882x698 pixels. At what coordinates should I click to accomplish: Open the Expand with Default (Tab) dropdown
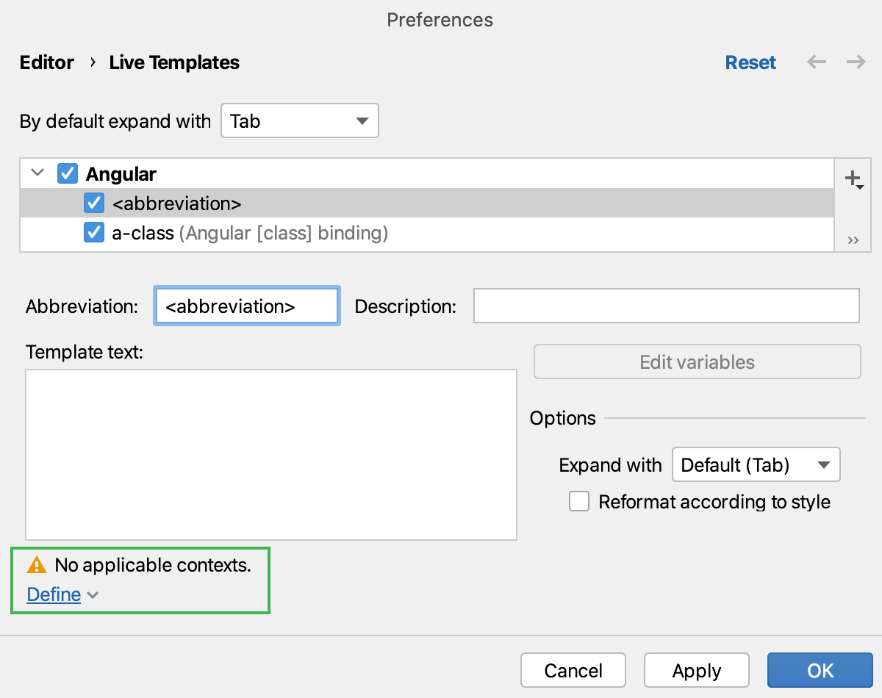pyautogui.click(x=756, y=465)
